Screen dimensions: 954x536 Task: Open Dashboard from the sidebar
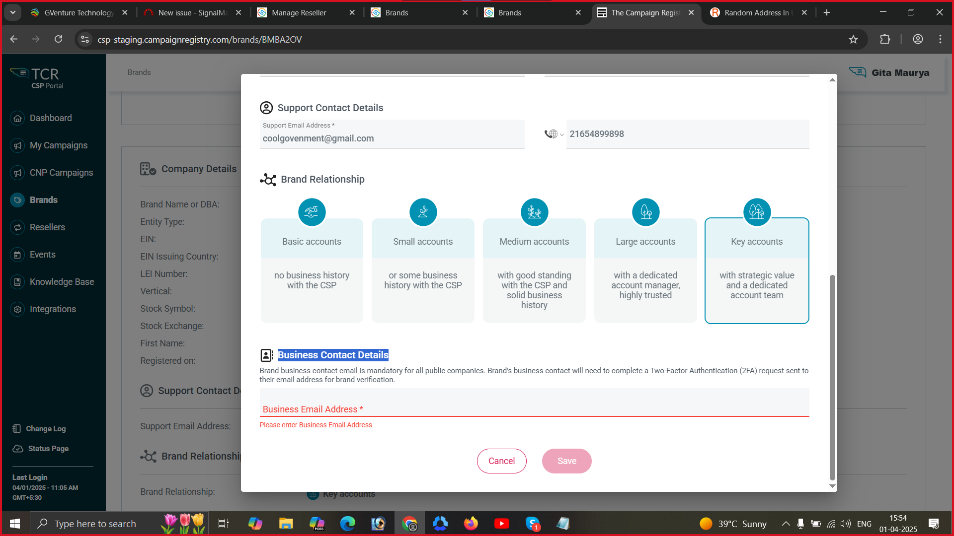click(x=51, y=118)
